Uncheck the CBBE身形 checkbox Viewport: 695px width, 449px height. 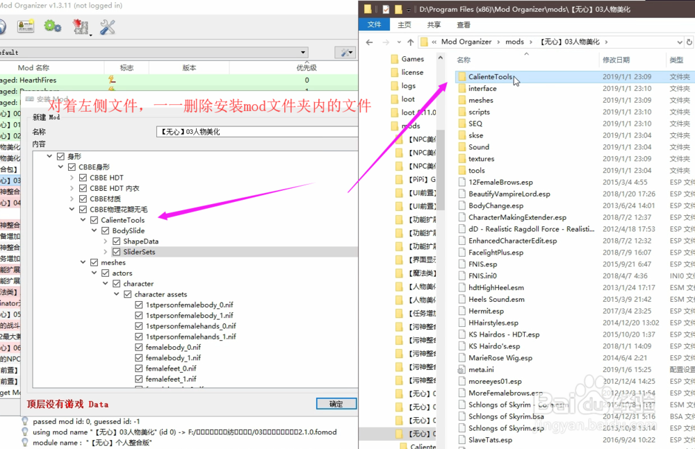click(x=72, y=167)
